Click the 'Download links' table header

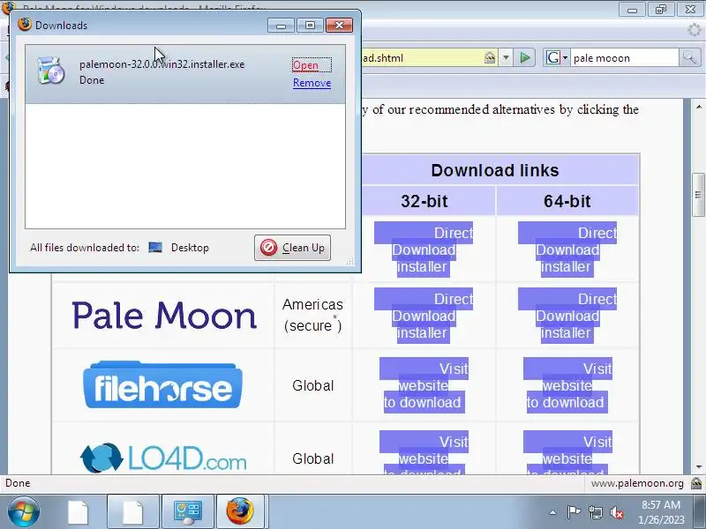pos(495,170)
